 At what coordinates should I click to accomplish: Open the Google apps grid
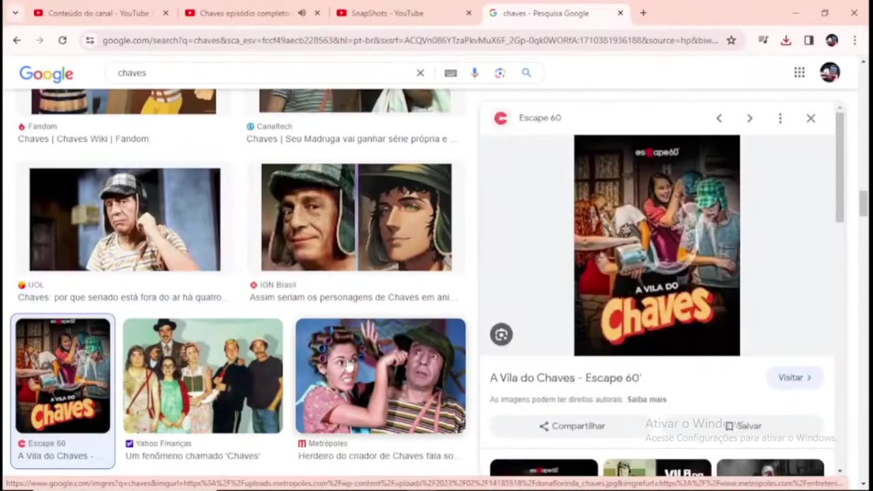coord(799,72)
